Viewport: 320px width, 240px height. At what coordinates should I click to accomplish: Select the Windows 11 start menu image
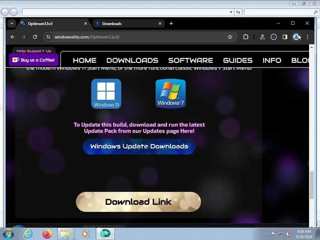point(106,94)
